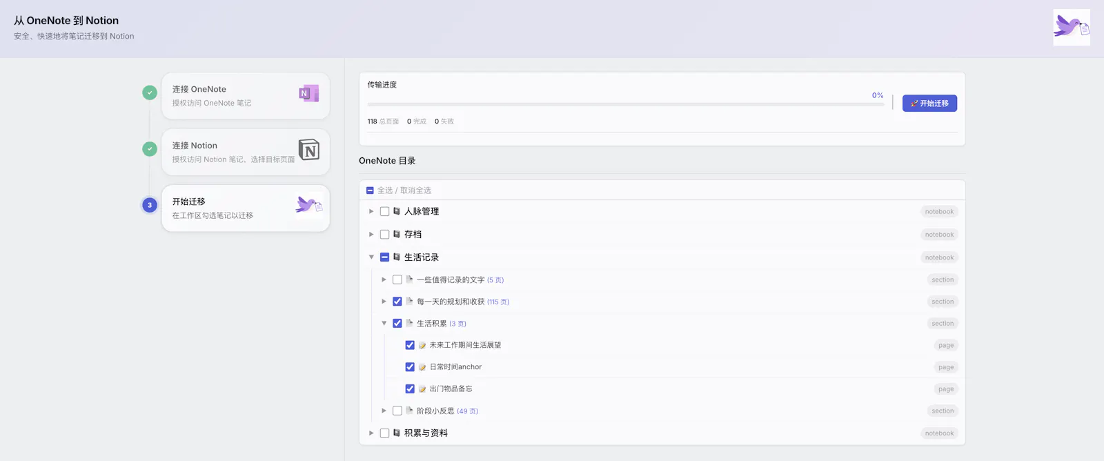The image size is (1104, 461).
Task: Click the 全选 / 取消全选 label
Action: [x=404, y=190]
